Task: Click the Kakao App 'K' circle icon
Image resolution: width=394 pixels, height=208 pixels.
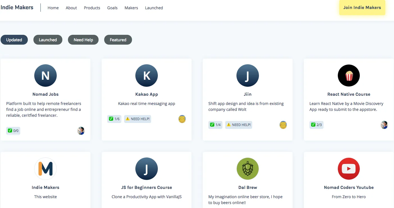Action: coord(147,76)
